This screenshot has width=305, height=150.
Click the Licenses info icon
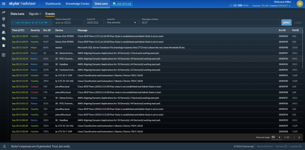(x=300, y=147)
